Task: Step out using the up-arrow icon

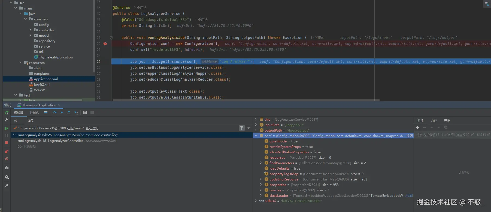Action: point(69,113)
